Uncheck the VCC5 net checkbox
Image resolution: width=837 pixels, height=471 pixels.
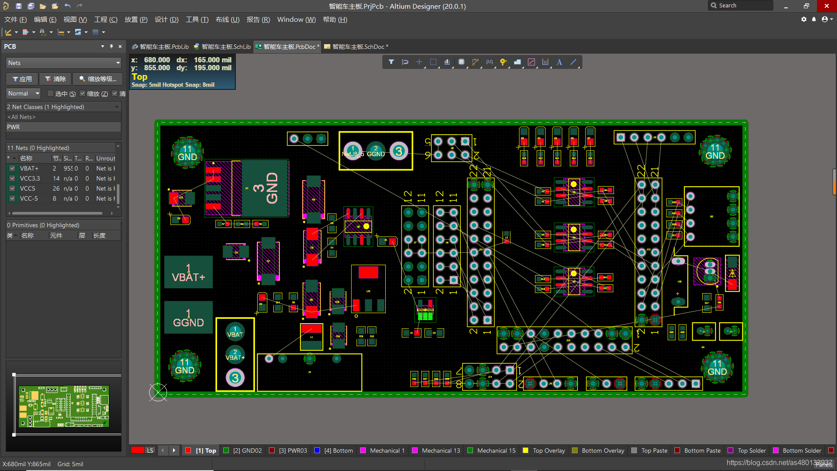pos(12,188)
